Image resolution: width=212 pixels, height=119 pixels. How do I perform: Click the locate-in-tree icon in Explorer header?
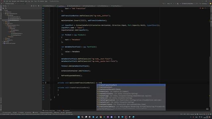coord(31,6)
